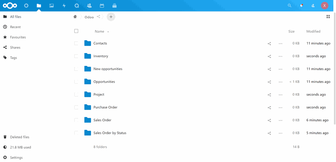Select the Opportunities folder checkbox
The height and width of the screenshot is (162, 336).
click(x=76, y=82)
